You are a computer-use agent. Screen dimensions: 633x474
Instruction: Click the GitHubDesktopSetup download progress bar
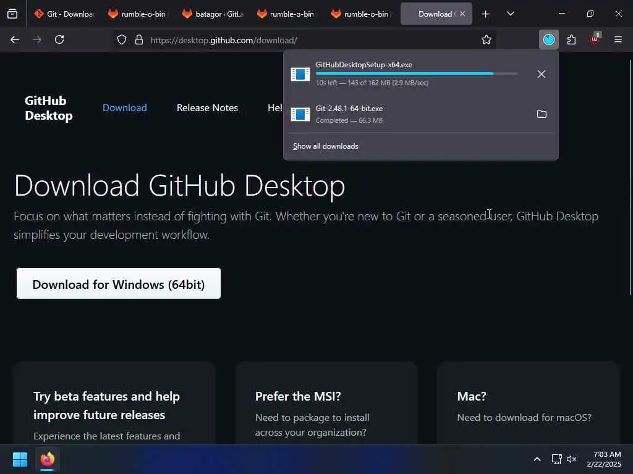416,74
